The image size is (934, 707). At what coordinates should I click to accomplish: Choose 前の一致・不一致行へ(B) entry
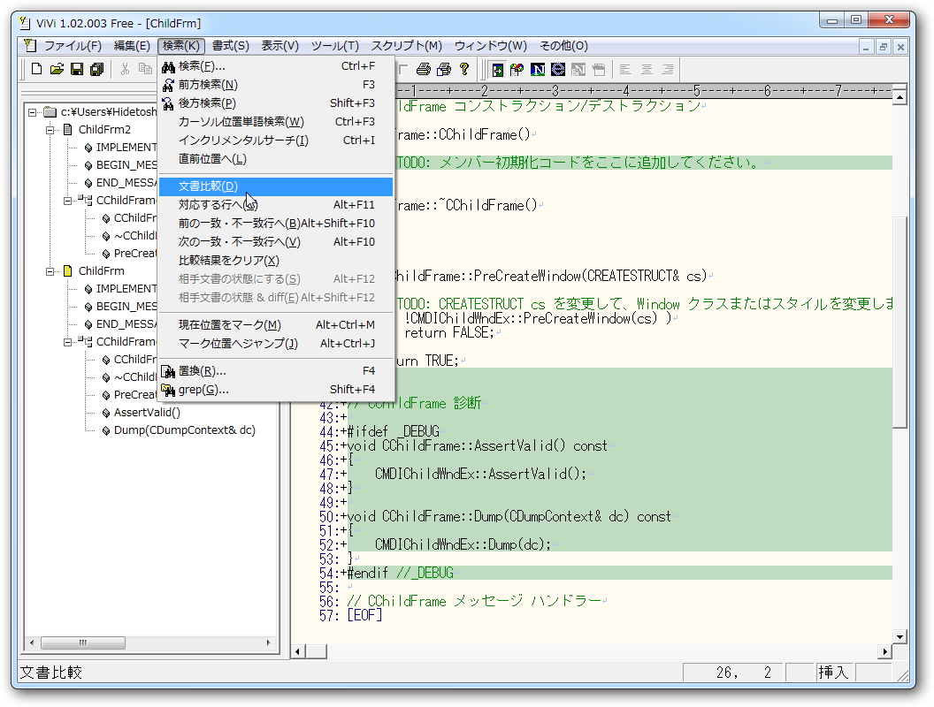(x=276, y=224)
